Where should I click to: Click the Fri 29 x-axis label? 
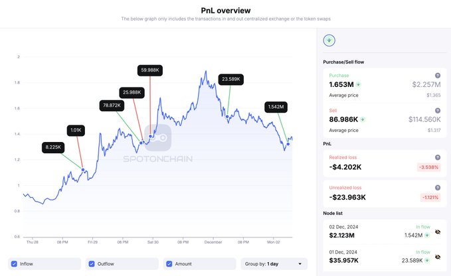92,242
